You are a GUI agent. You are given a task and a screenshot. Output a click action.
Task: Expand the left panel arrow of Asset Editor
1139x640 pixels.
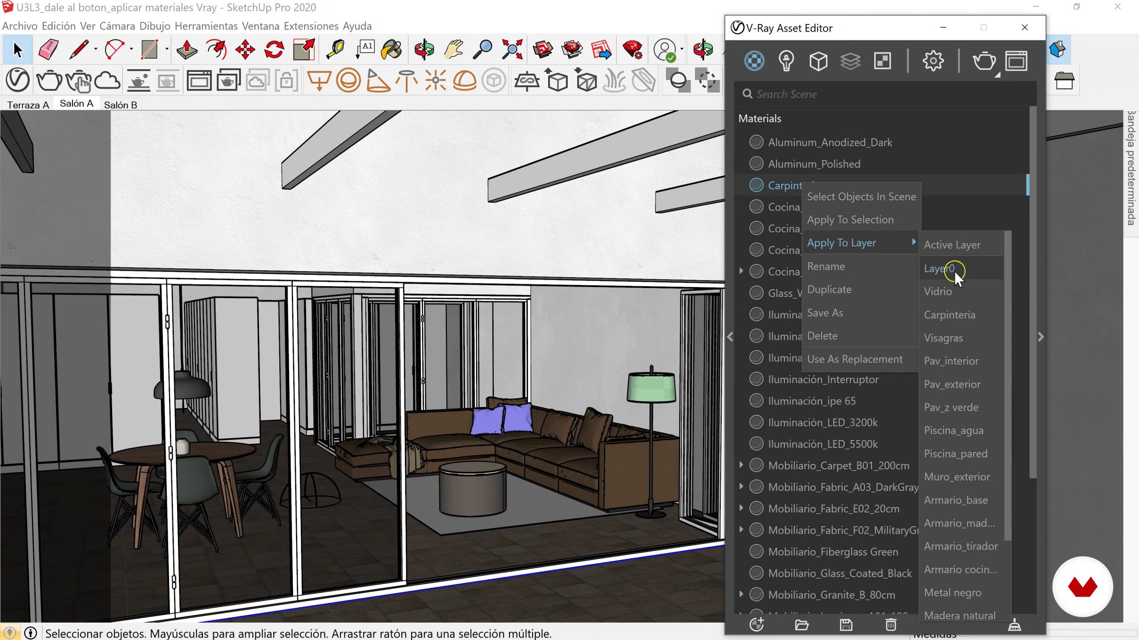click(730, 337)
